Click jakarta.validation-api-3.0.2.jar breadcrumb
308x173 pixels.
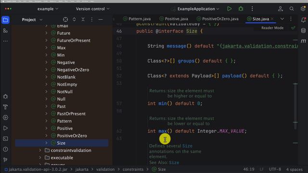(36, 169)
